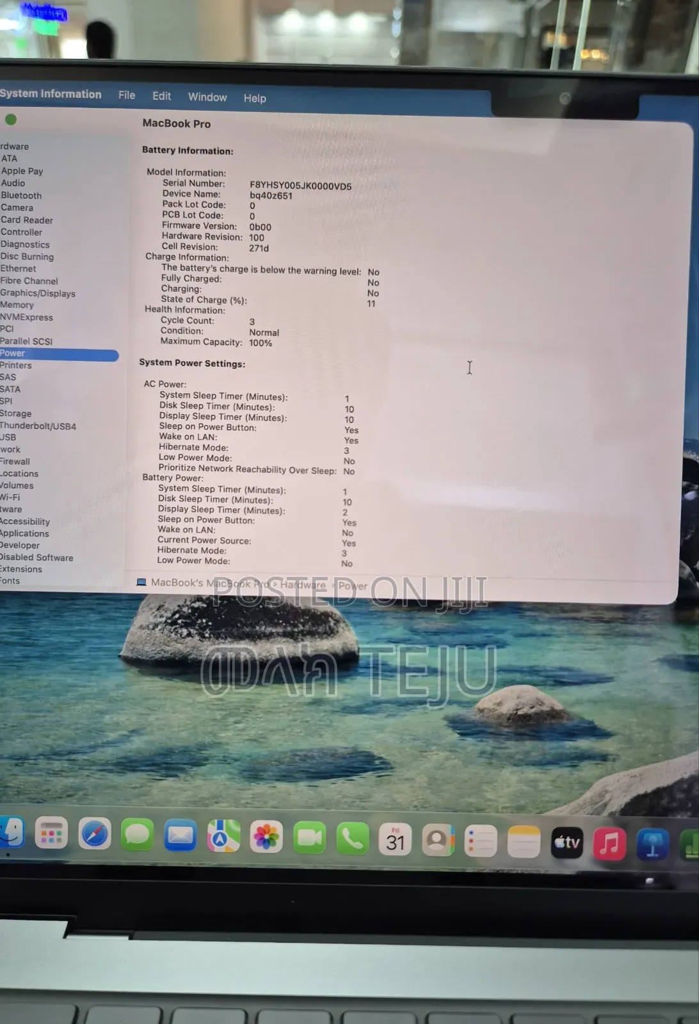Viewport: 699px width, 1024px height.
Task: Select Locations in the sidebar
Action: pyautogui.click(x=19, y=473)
